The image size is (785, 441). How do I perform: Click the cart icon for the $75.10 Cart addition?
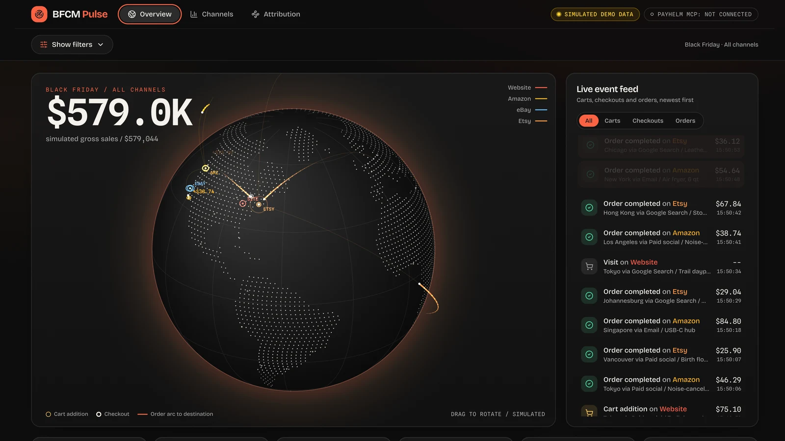click(x=589, y=412)
